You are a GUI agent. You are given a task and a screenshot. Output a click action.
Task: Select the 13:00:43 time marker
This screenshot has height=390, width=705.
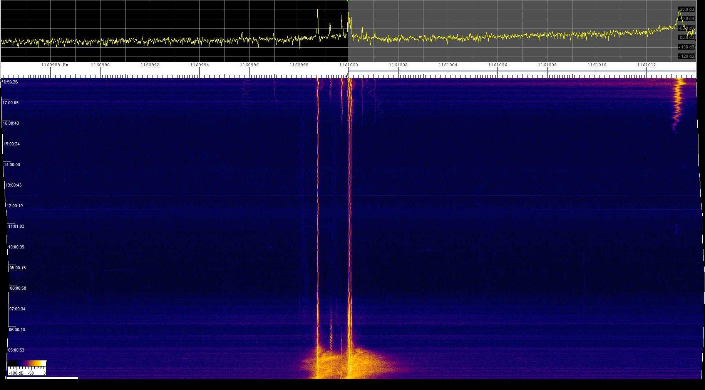(x=13, y=185)
